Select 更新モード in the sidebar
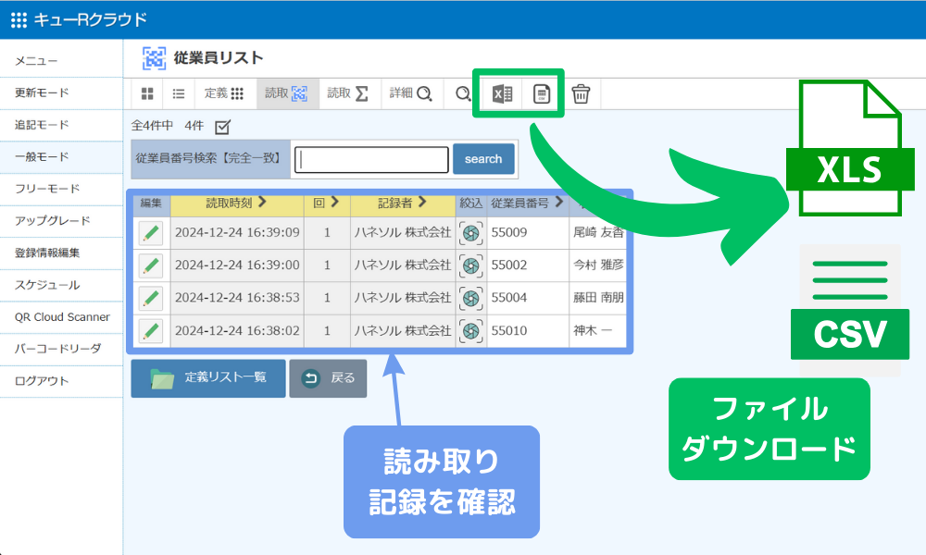Viewport: 926px width, 555px height. point(61,93)
